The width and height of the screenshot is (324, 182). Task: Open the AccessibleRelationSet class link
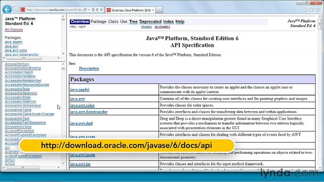tap(23, 81)
